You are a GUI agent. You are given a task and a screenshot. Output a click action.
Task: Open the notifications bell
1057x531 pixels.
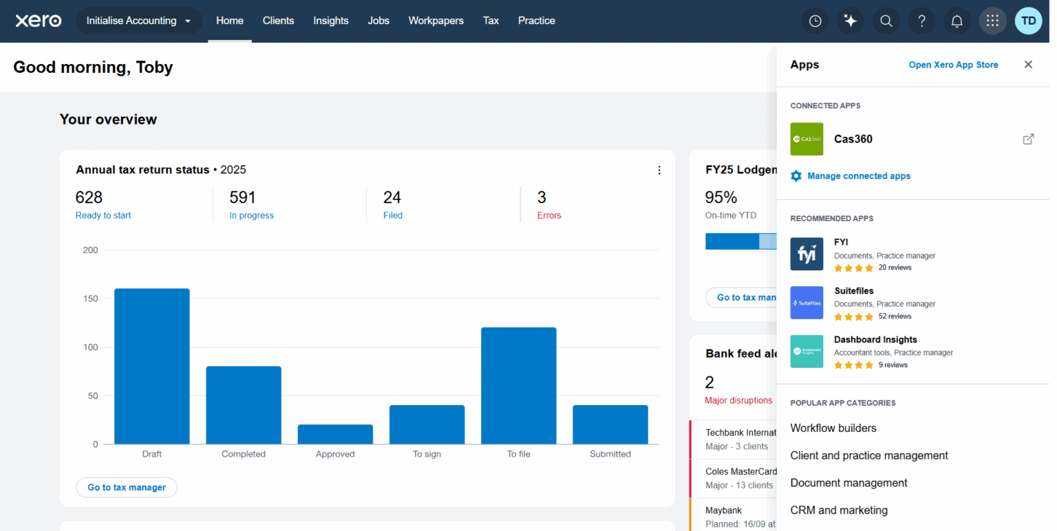tap(957, 21)
